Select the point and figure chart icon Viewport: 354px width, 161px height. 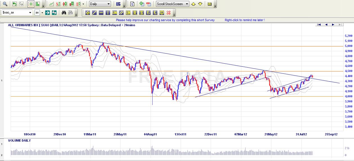pos(78,4)
